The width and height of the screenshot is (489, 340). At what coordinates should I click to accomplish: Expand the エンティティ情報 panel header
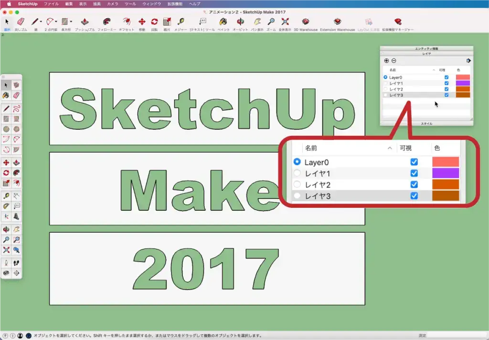[426, 49]
